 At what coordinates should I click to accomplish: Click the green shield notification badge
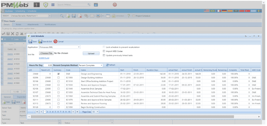pos(45,5)
